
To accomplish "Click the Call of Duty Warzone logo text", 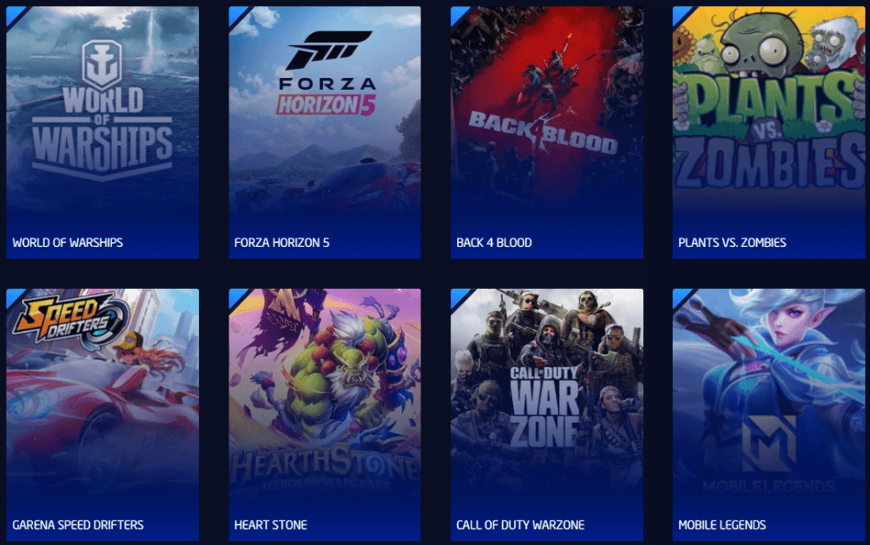I will [x=545, y=407].
